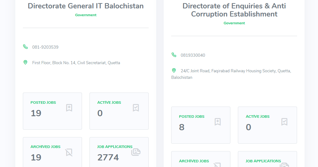Click stacked papers icon in Job Applications 2774 card
Viewport: 318px width, 167px height.
click(136, 152)
